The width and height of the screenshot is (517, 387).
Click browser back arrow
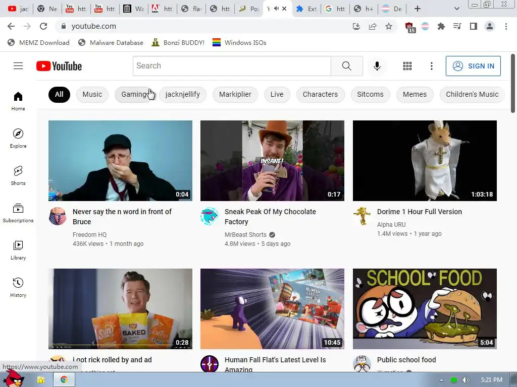pos(11,26)
